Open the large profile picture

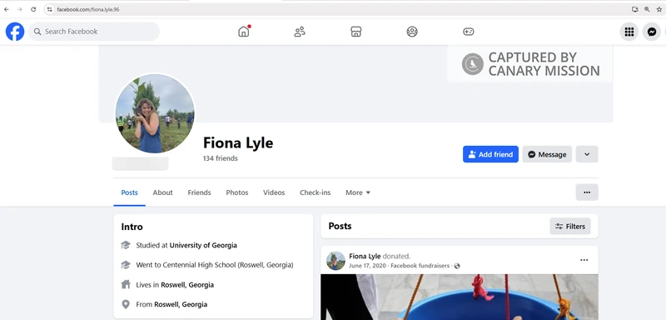point(155,113)
